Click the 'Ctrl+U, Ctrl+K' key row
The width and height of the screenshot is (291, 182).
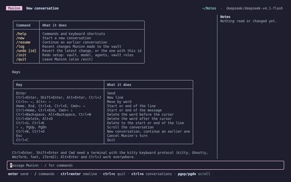click(30, 123)
